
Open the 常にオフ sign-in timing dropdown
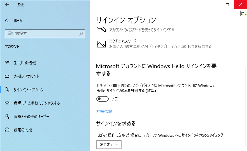[x=109, y=144]
